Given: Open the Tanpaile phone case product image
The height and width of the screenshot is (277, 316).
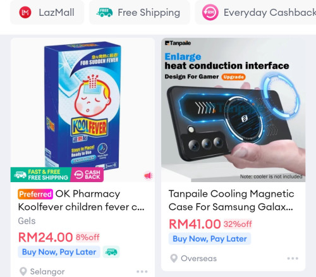Looking at the screenshot, I should point(233,110).
